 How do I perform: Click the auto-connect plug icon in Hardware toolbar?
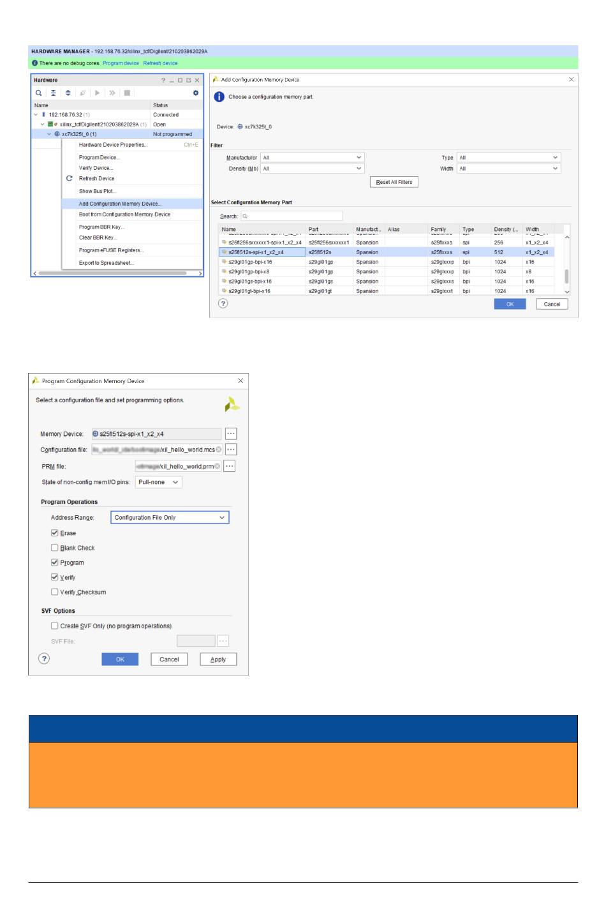coord(83,93)
